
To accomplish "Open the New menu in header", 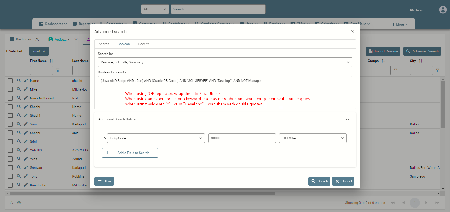I will coord(420,10).
